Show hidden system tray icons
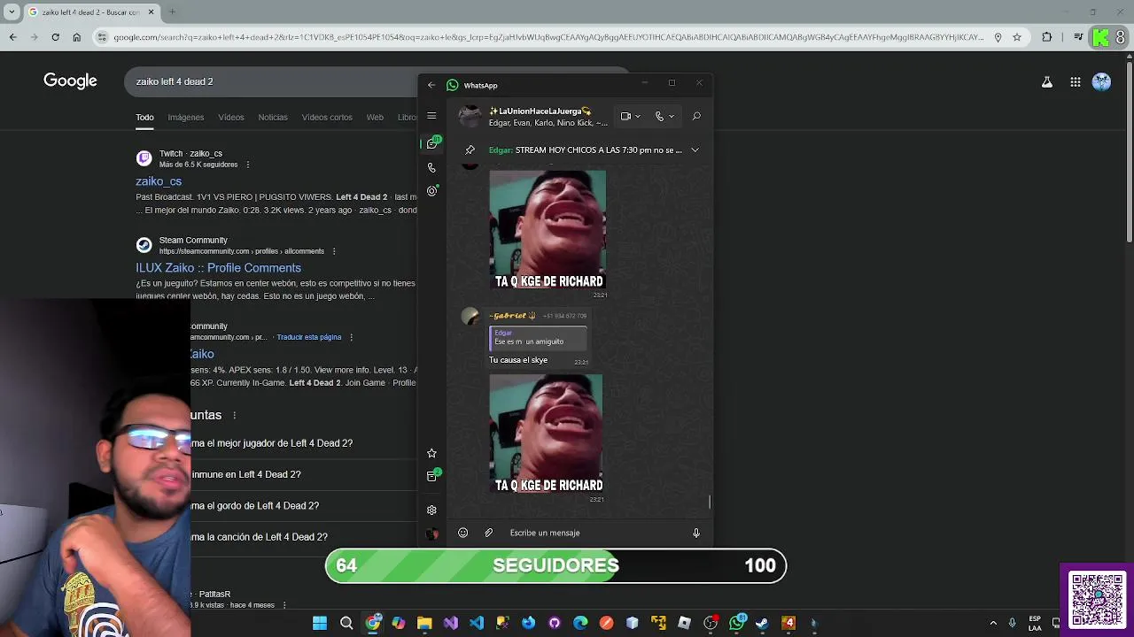This screenshot has width=1134, height=637. 993,623
